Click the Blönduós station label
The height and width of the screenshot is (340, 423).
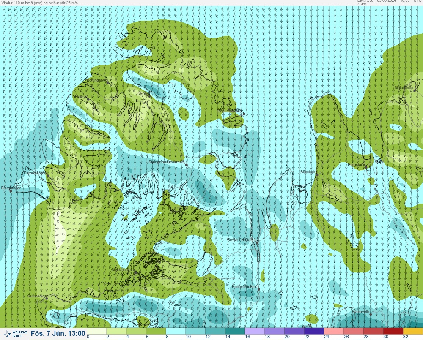point(308,171)
